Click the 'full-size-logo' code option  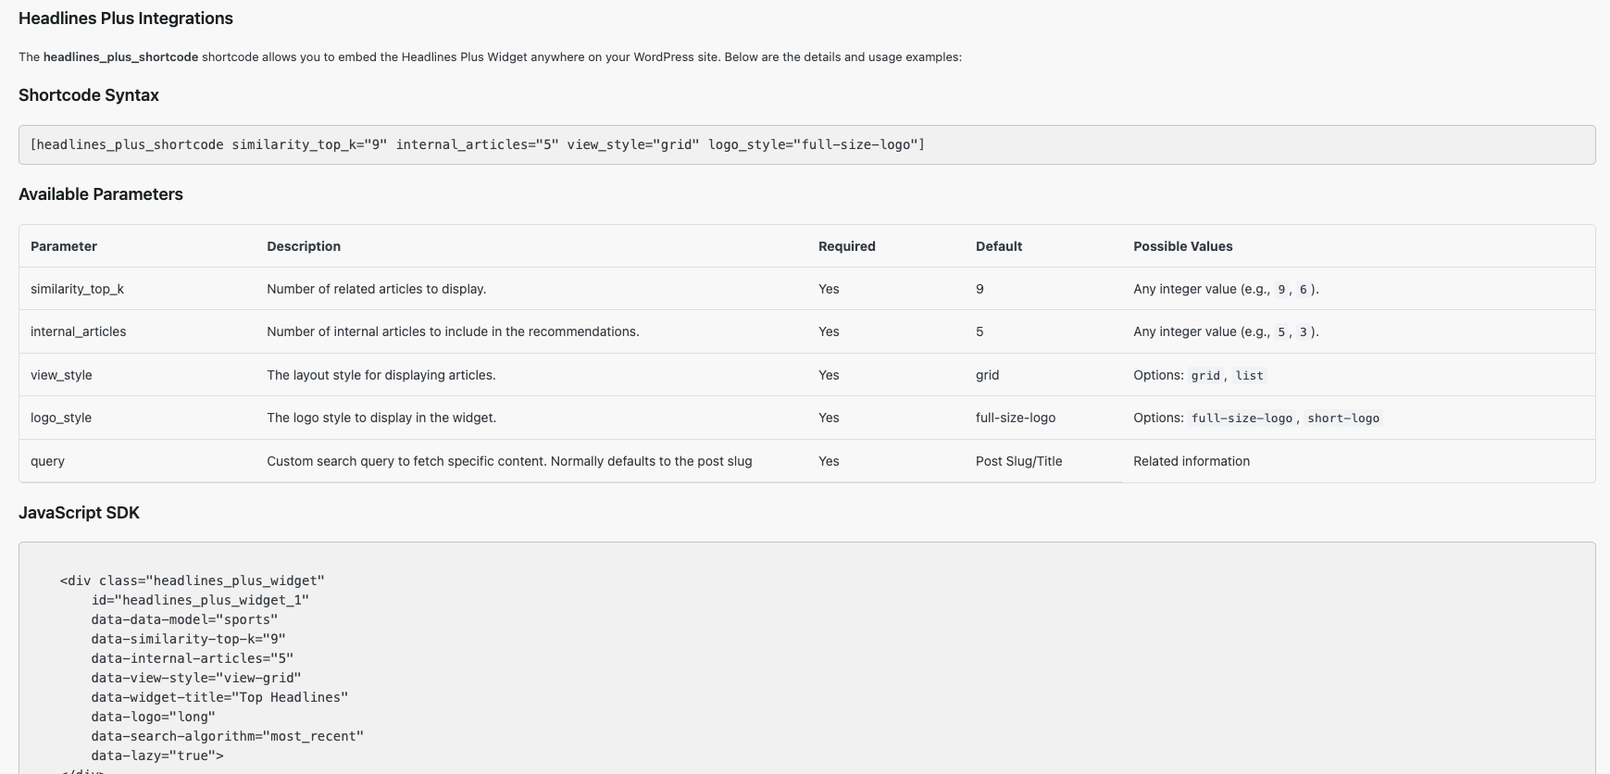click(x=1242, y=418)
